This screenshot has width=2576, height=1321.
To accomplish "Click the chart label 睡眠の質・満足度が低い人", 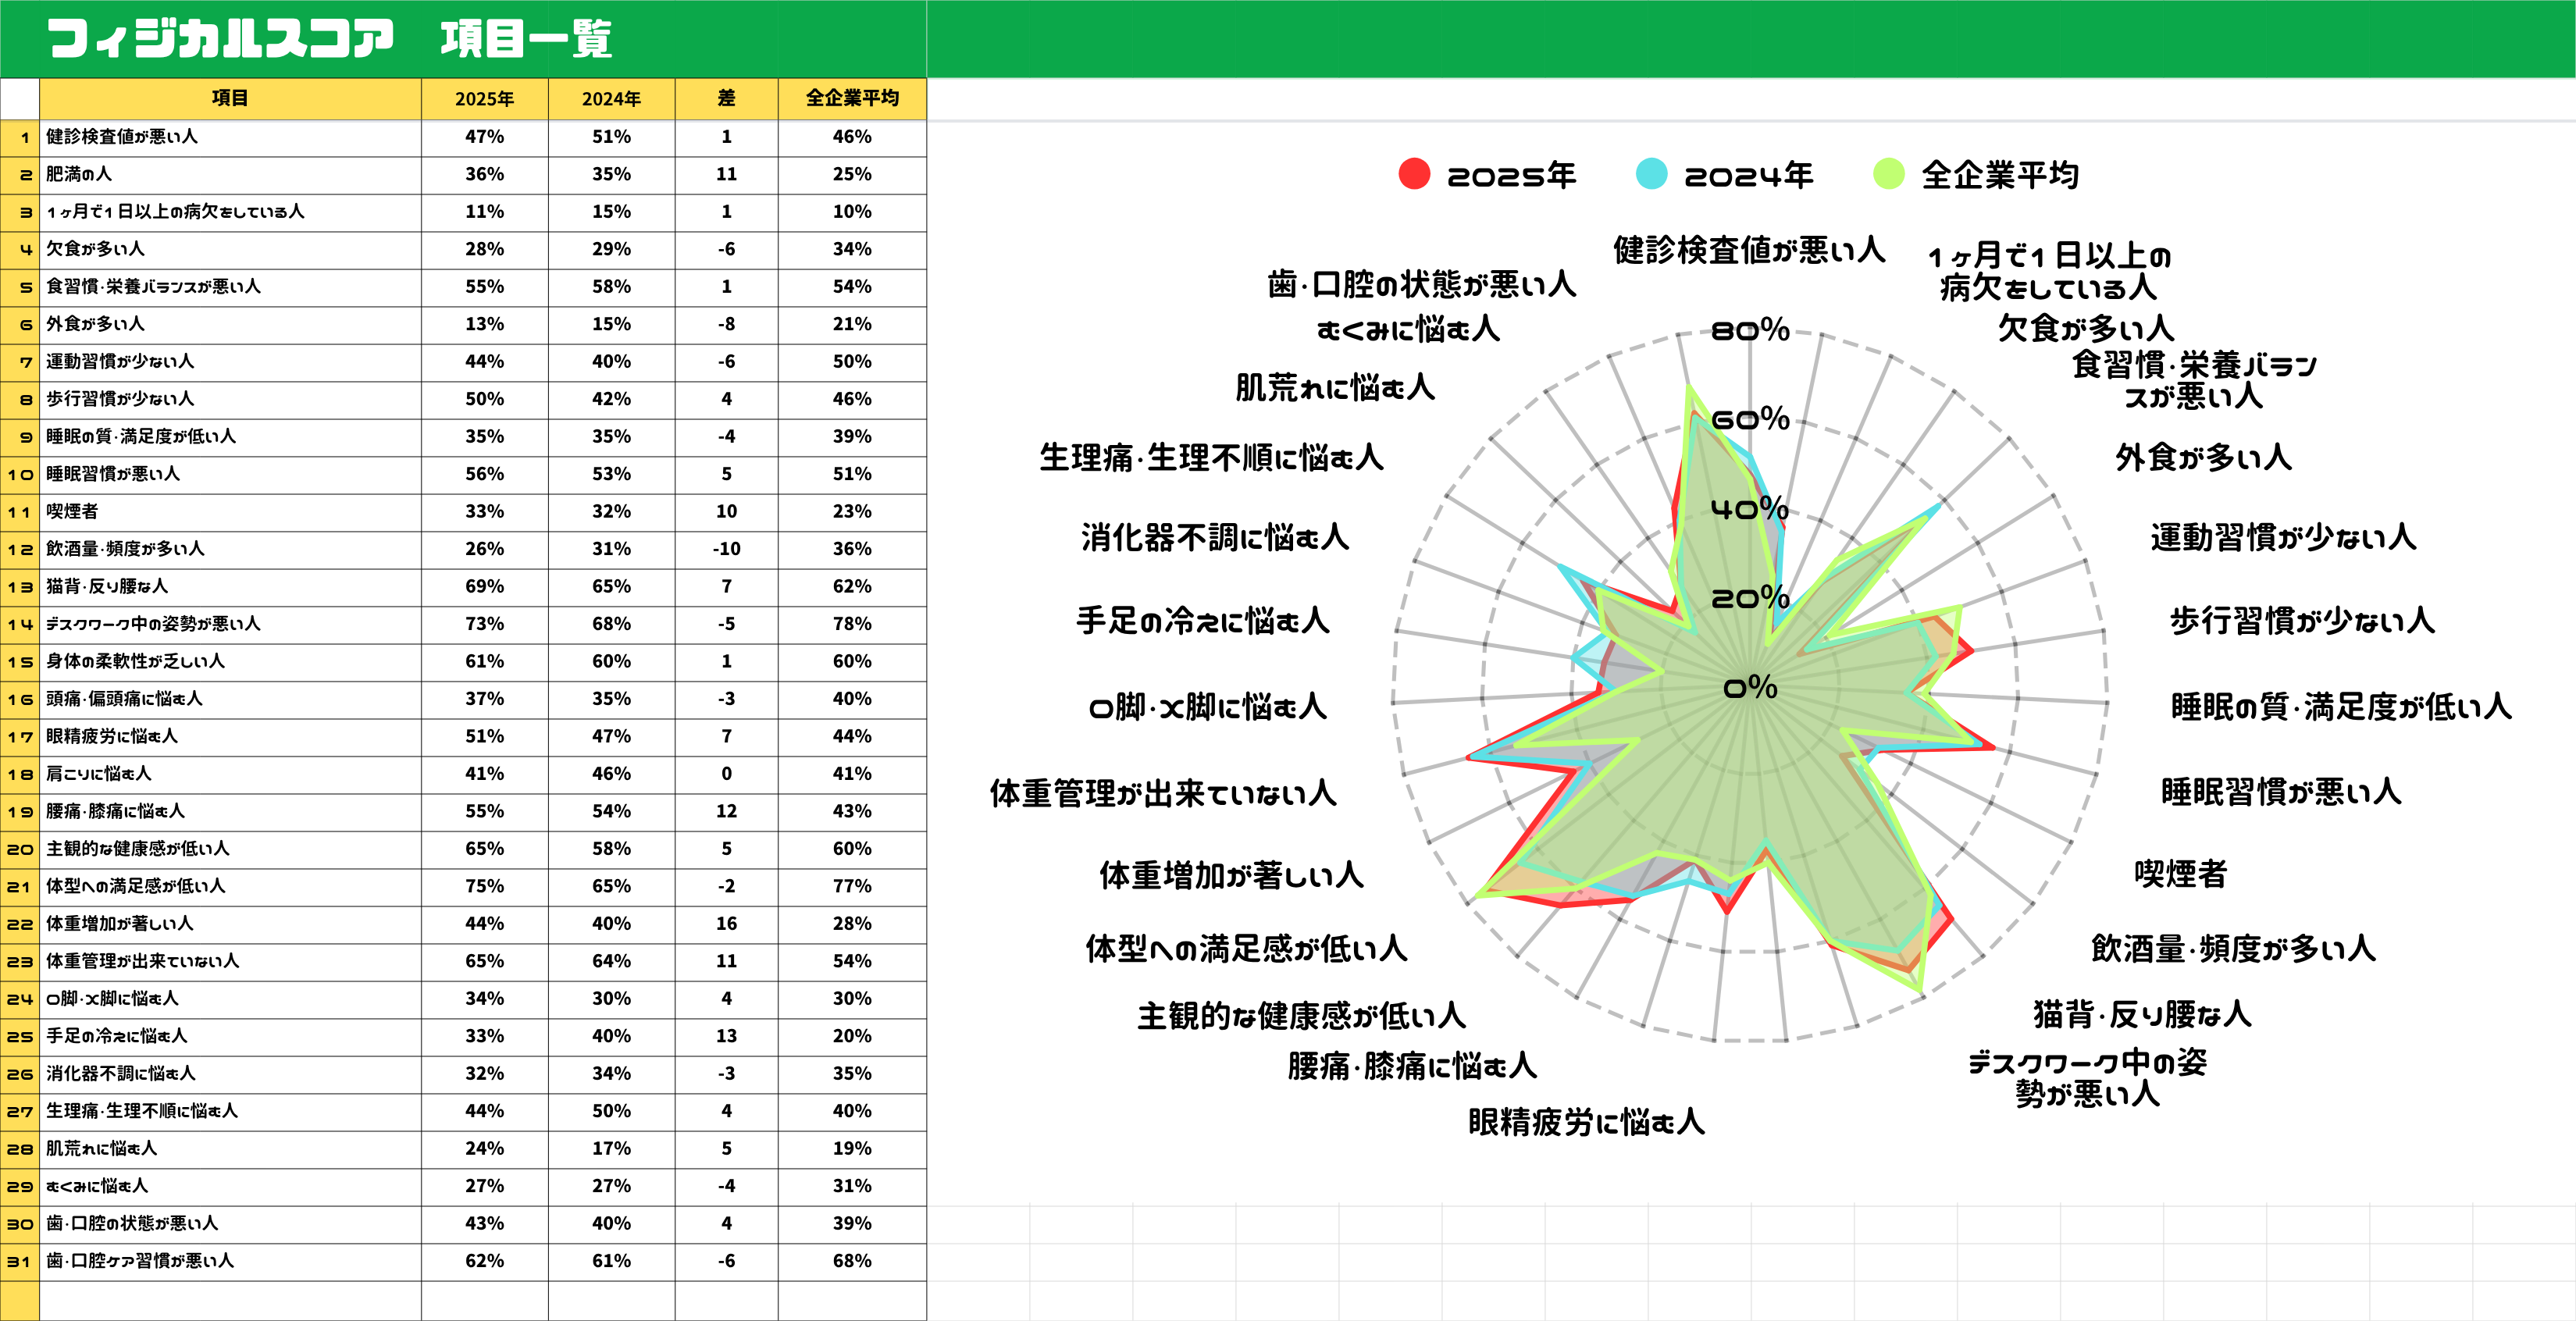I will pyautogui.click(x=2341, y=707).
